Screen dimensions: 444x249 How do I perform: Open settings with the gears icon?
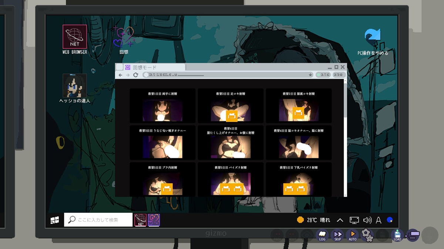(367, 235)
